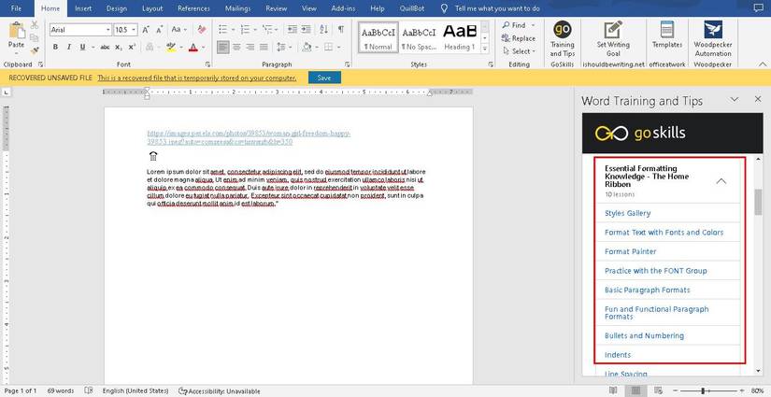
Task: Open the Change Case Aa dropdown
Action: click(x=178, y=30)
